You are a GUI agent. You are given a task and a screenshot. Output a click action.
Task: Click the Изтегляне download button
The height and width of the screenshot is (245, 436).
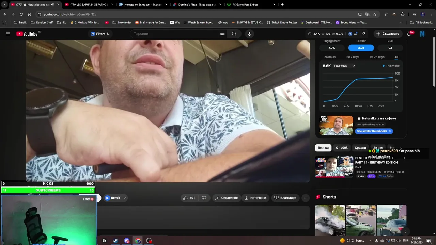(x=255, y=198)
